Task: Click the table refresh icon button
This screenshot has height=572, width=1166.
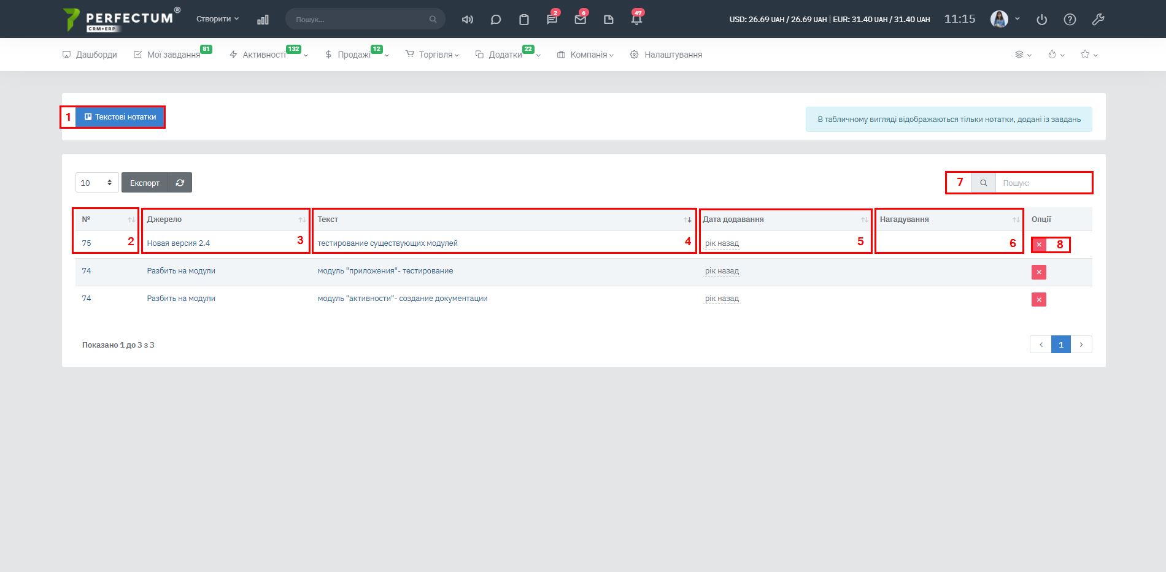Action: [x=180, y=183]
